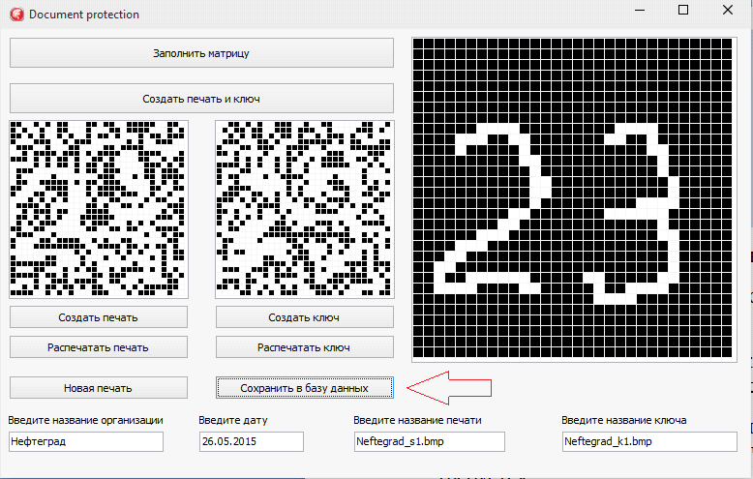Minimize the Document protection window
The image size is (753, 479).
pyautogui.click(x=640, y=10)
